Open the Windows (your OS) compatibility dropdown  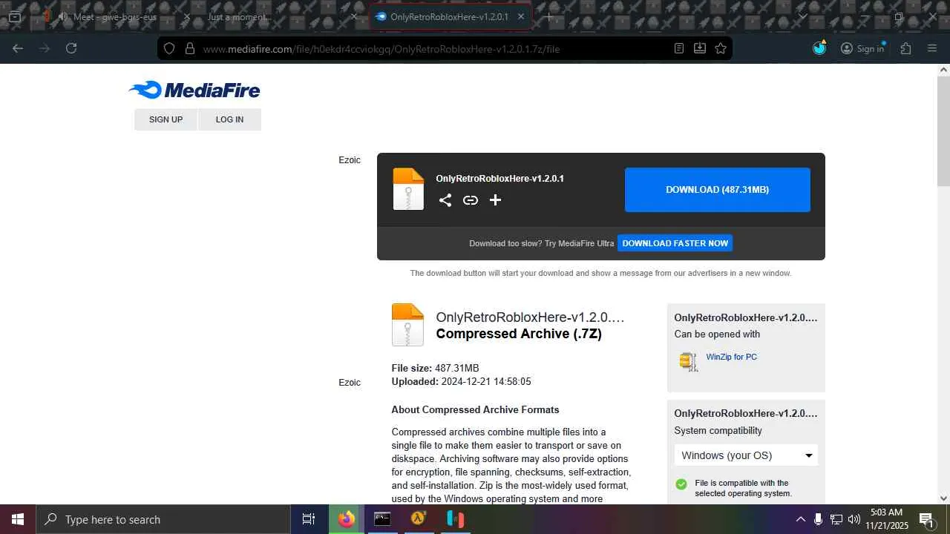(x=746, y=455)
